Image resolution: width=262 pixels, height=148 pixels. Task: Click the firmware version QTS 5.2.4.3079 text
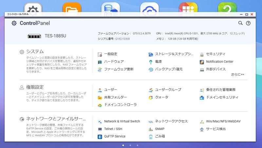141,34
